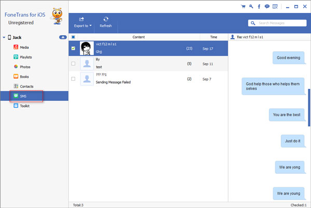Open the Photos category
Viewport: 311px width, 208px height.
[25, 67]
